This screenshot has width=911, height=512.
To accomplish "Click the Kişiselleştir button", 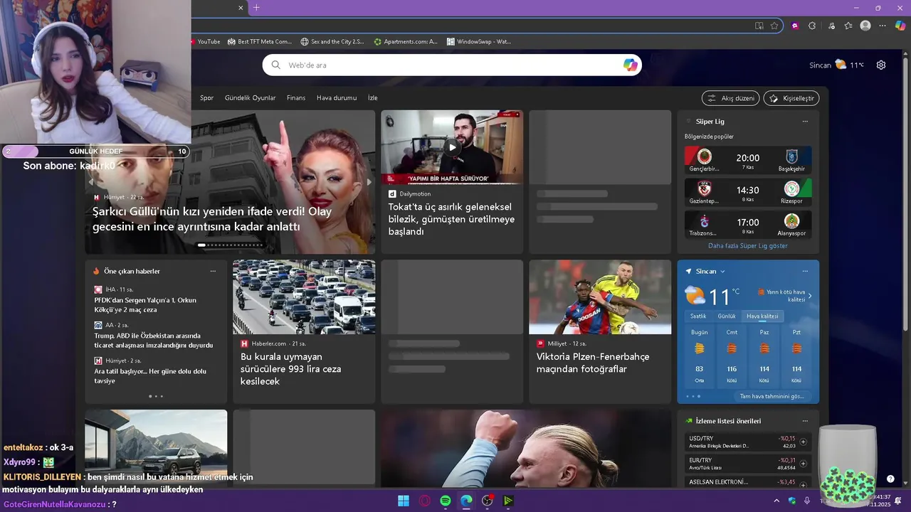I will pos(791,98).
